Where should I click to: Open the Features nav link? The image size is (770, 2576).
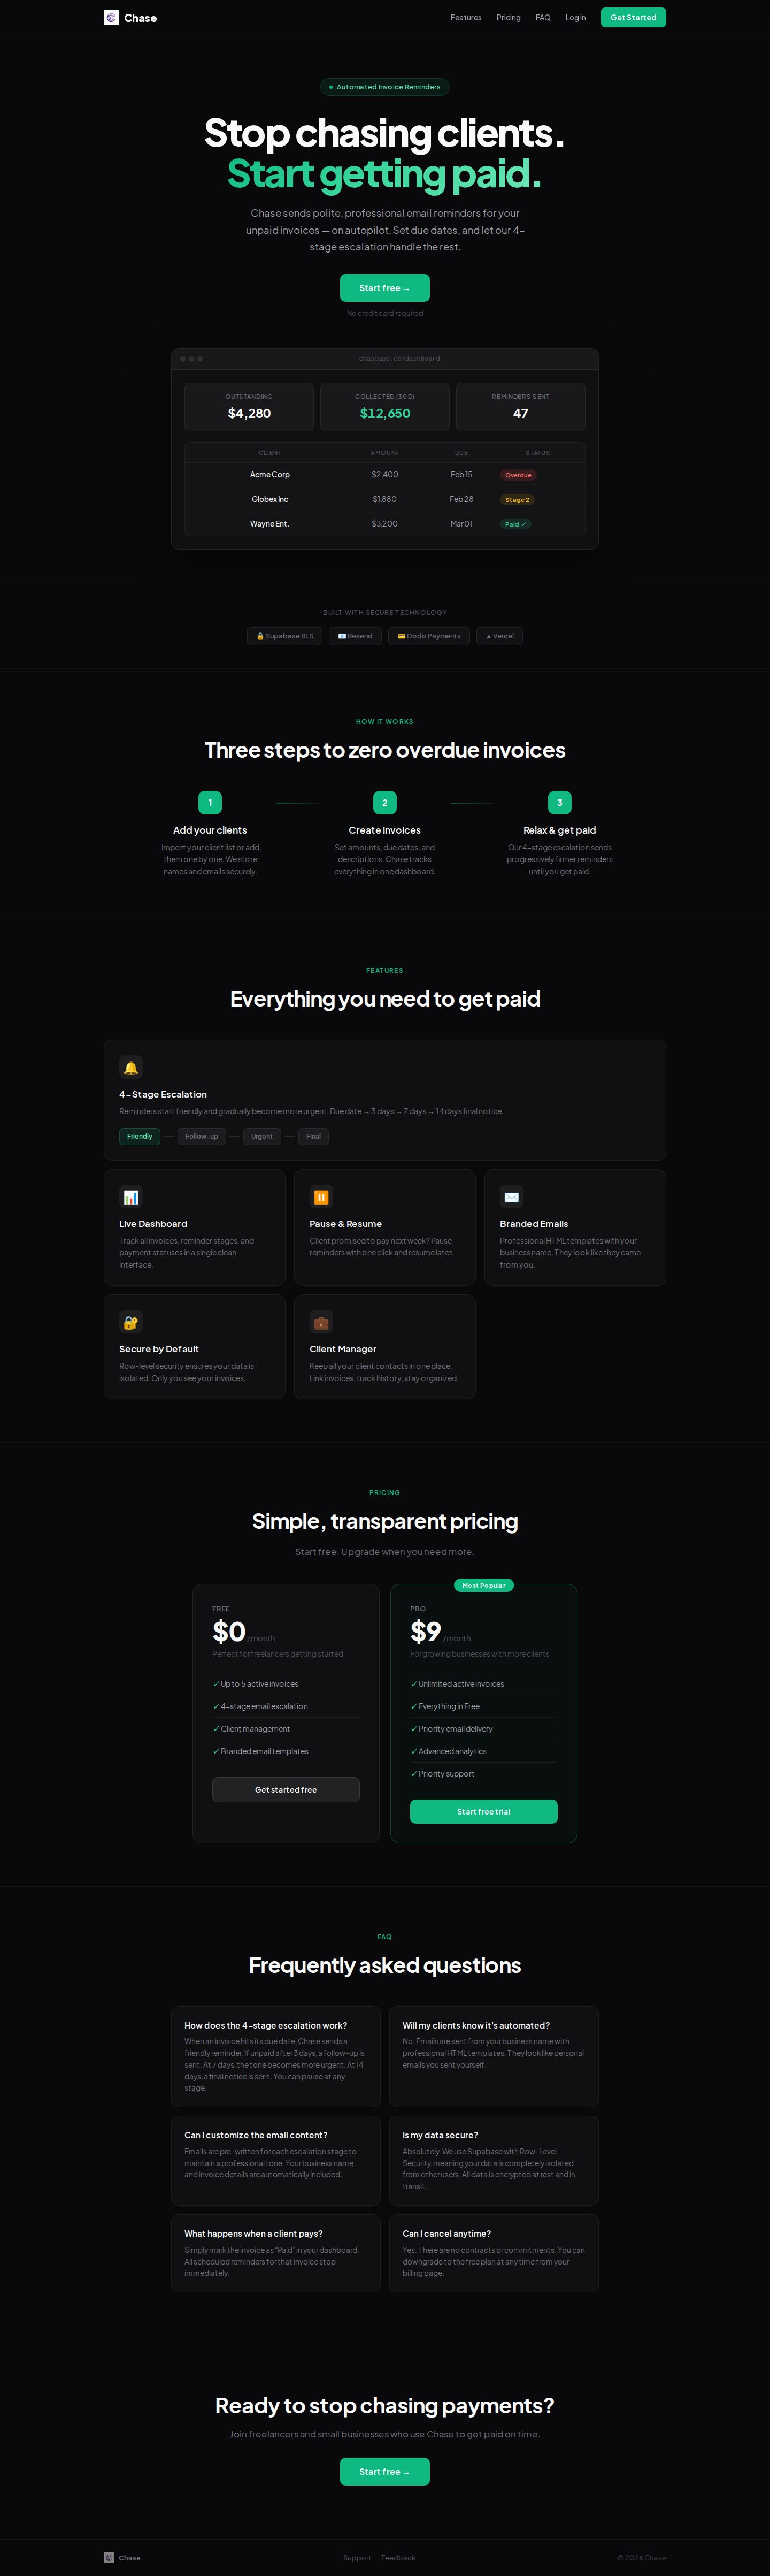(x=465, y=18)
